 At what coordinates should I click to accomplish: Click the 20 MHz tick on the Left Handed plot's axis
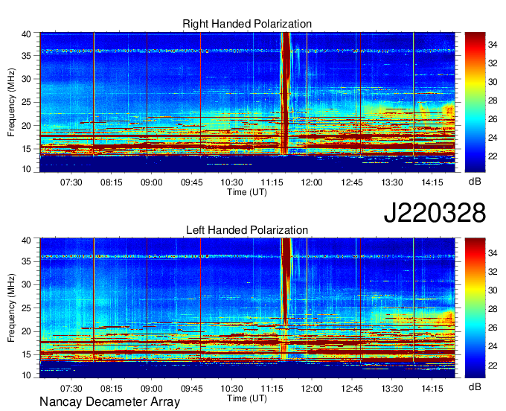[26, 331]
